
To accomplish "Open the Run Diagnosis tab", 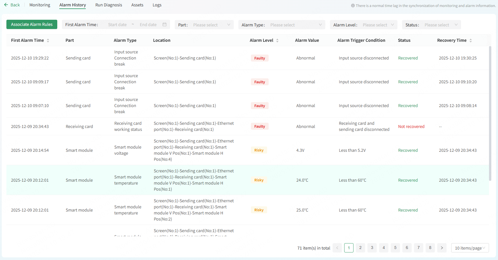I will coord(109,5).
